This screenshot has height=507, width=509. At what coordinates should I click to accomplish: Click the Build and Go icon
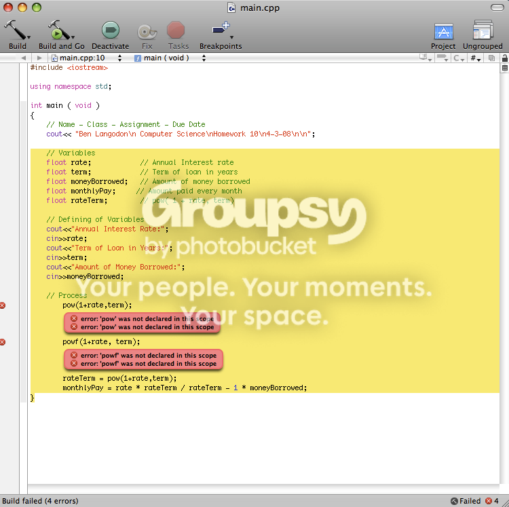click(x=58, y=30)
